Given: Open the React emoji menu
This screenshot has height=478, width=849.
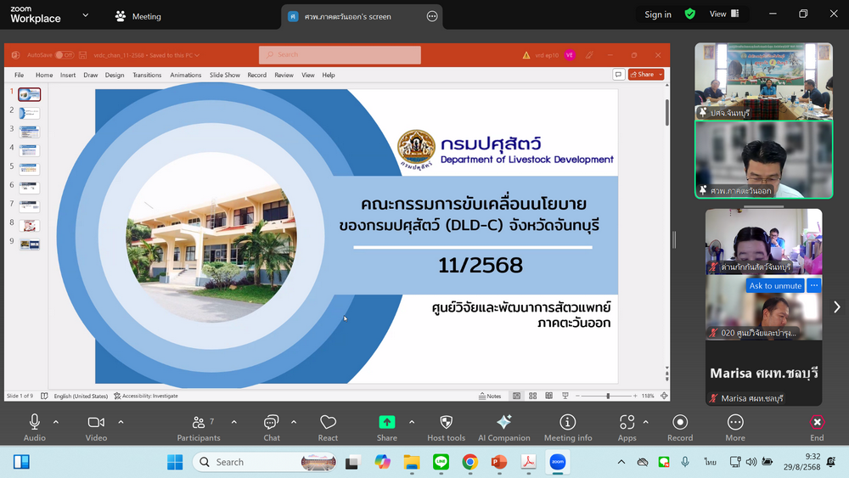Looking at the screenshot, I should 328,428.
